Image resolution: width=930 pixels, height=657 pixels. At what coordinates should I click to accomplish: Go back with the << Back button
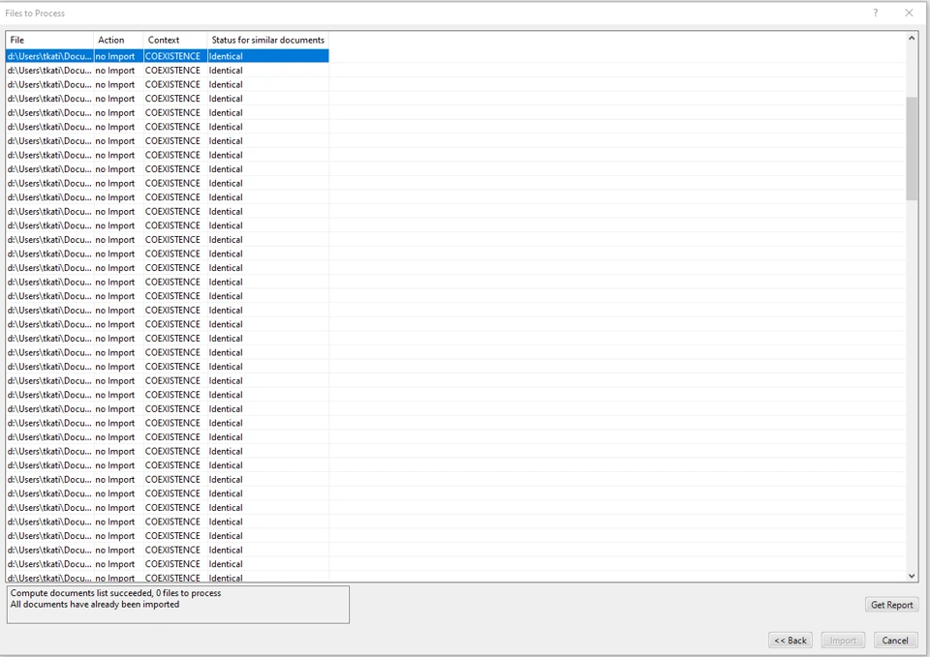click(790, 641)
